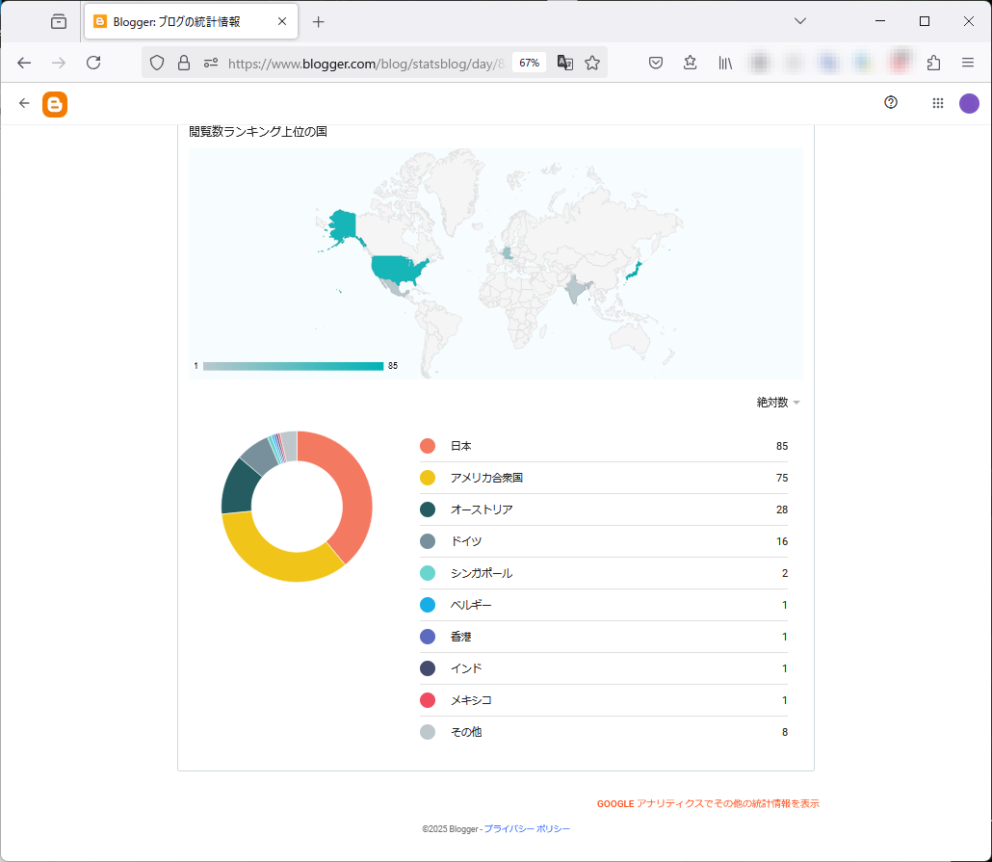Viewport: 992px width, 862px height.
Task: Click the orange 日本 color dot
Action: 428,446
